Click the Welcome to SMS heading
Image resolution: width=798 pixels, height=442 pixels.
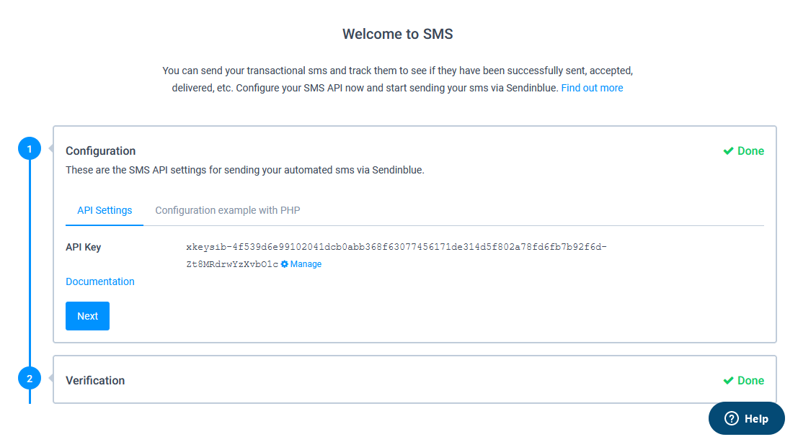[x=397, y=34]
